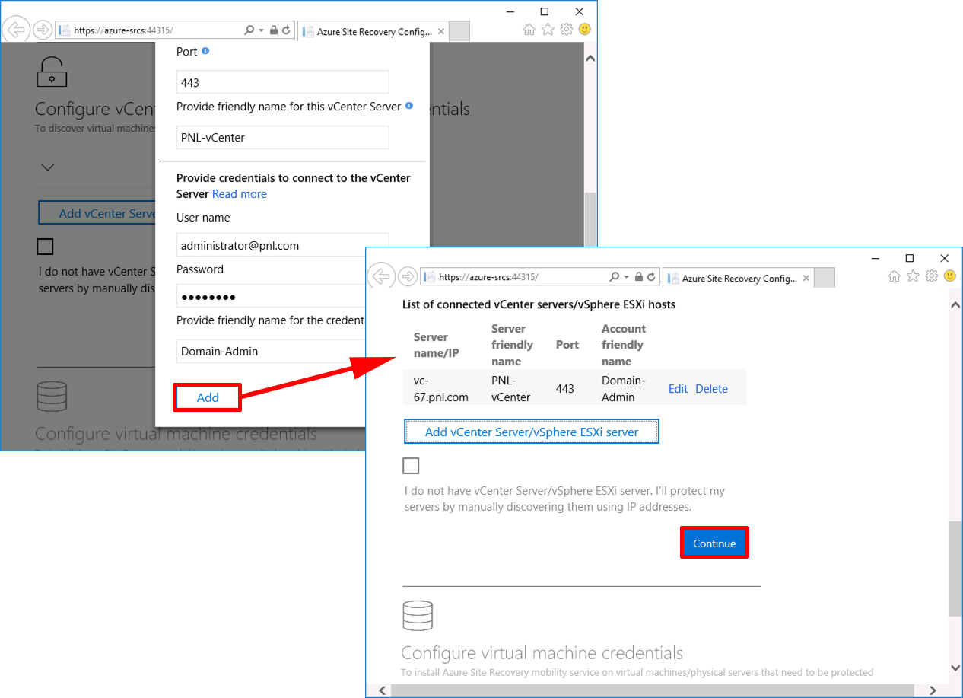
Task: Click friendly name info icon for vCenter
Action: coord(409,106)
